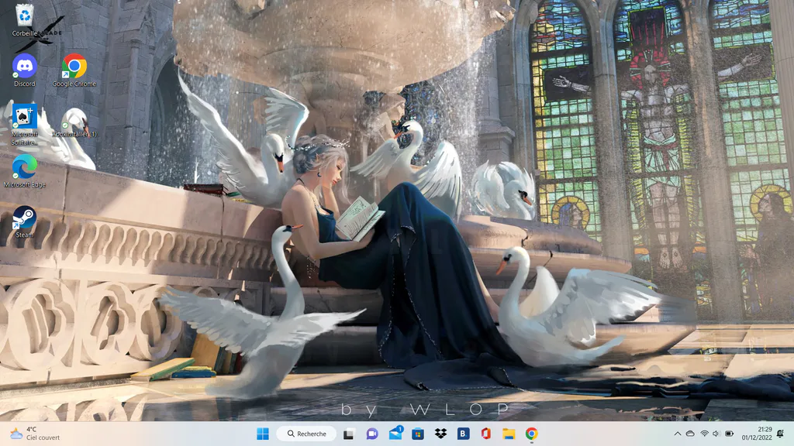Image resolution: width=794 pixels, height=446 pixels.
Task: Open Task View in the taskbar
Action: point(348,434)
